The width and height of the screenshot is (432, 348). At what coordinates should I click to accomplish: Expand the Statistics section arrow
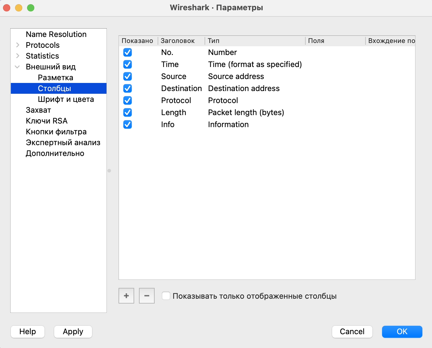coord(18,56)
